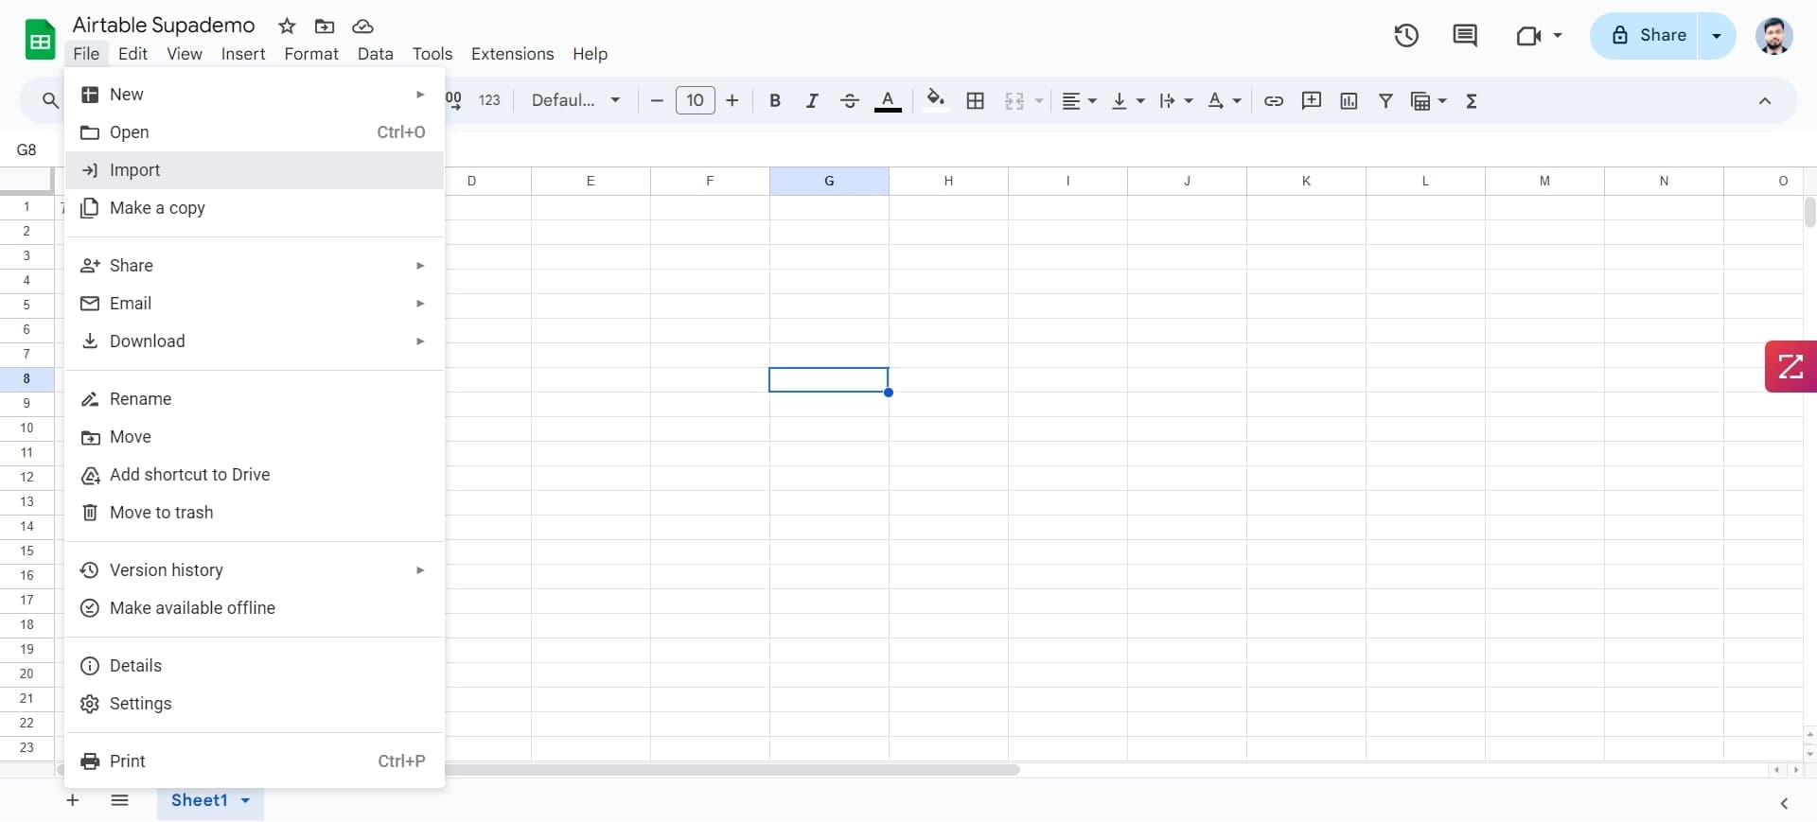
Task: Click the version history clock icon
Action: coord(1406,36)
